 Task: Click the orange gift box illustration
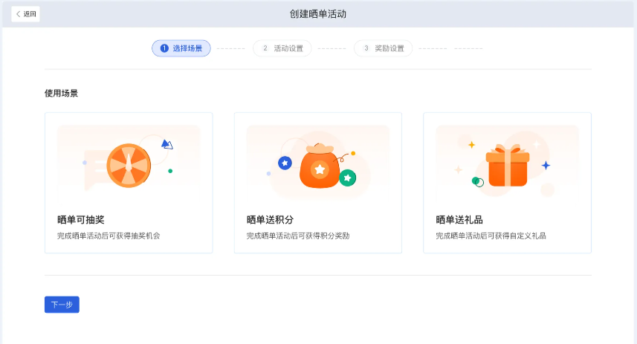coord(508,165)
